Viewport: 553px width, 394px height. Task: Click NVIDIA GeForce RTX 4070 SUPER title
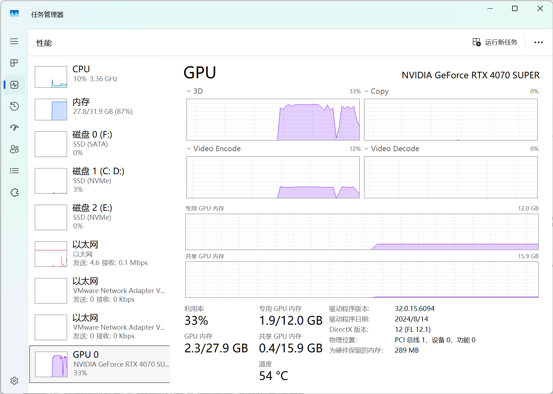[471, 75]
